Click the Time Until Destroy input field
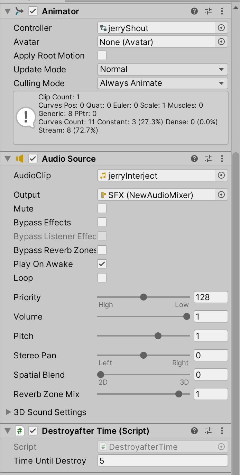The width and height of the screenshot is (240, 475). (x=163, y=461)
